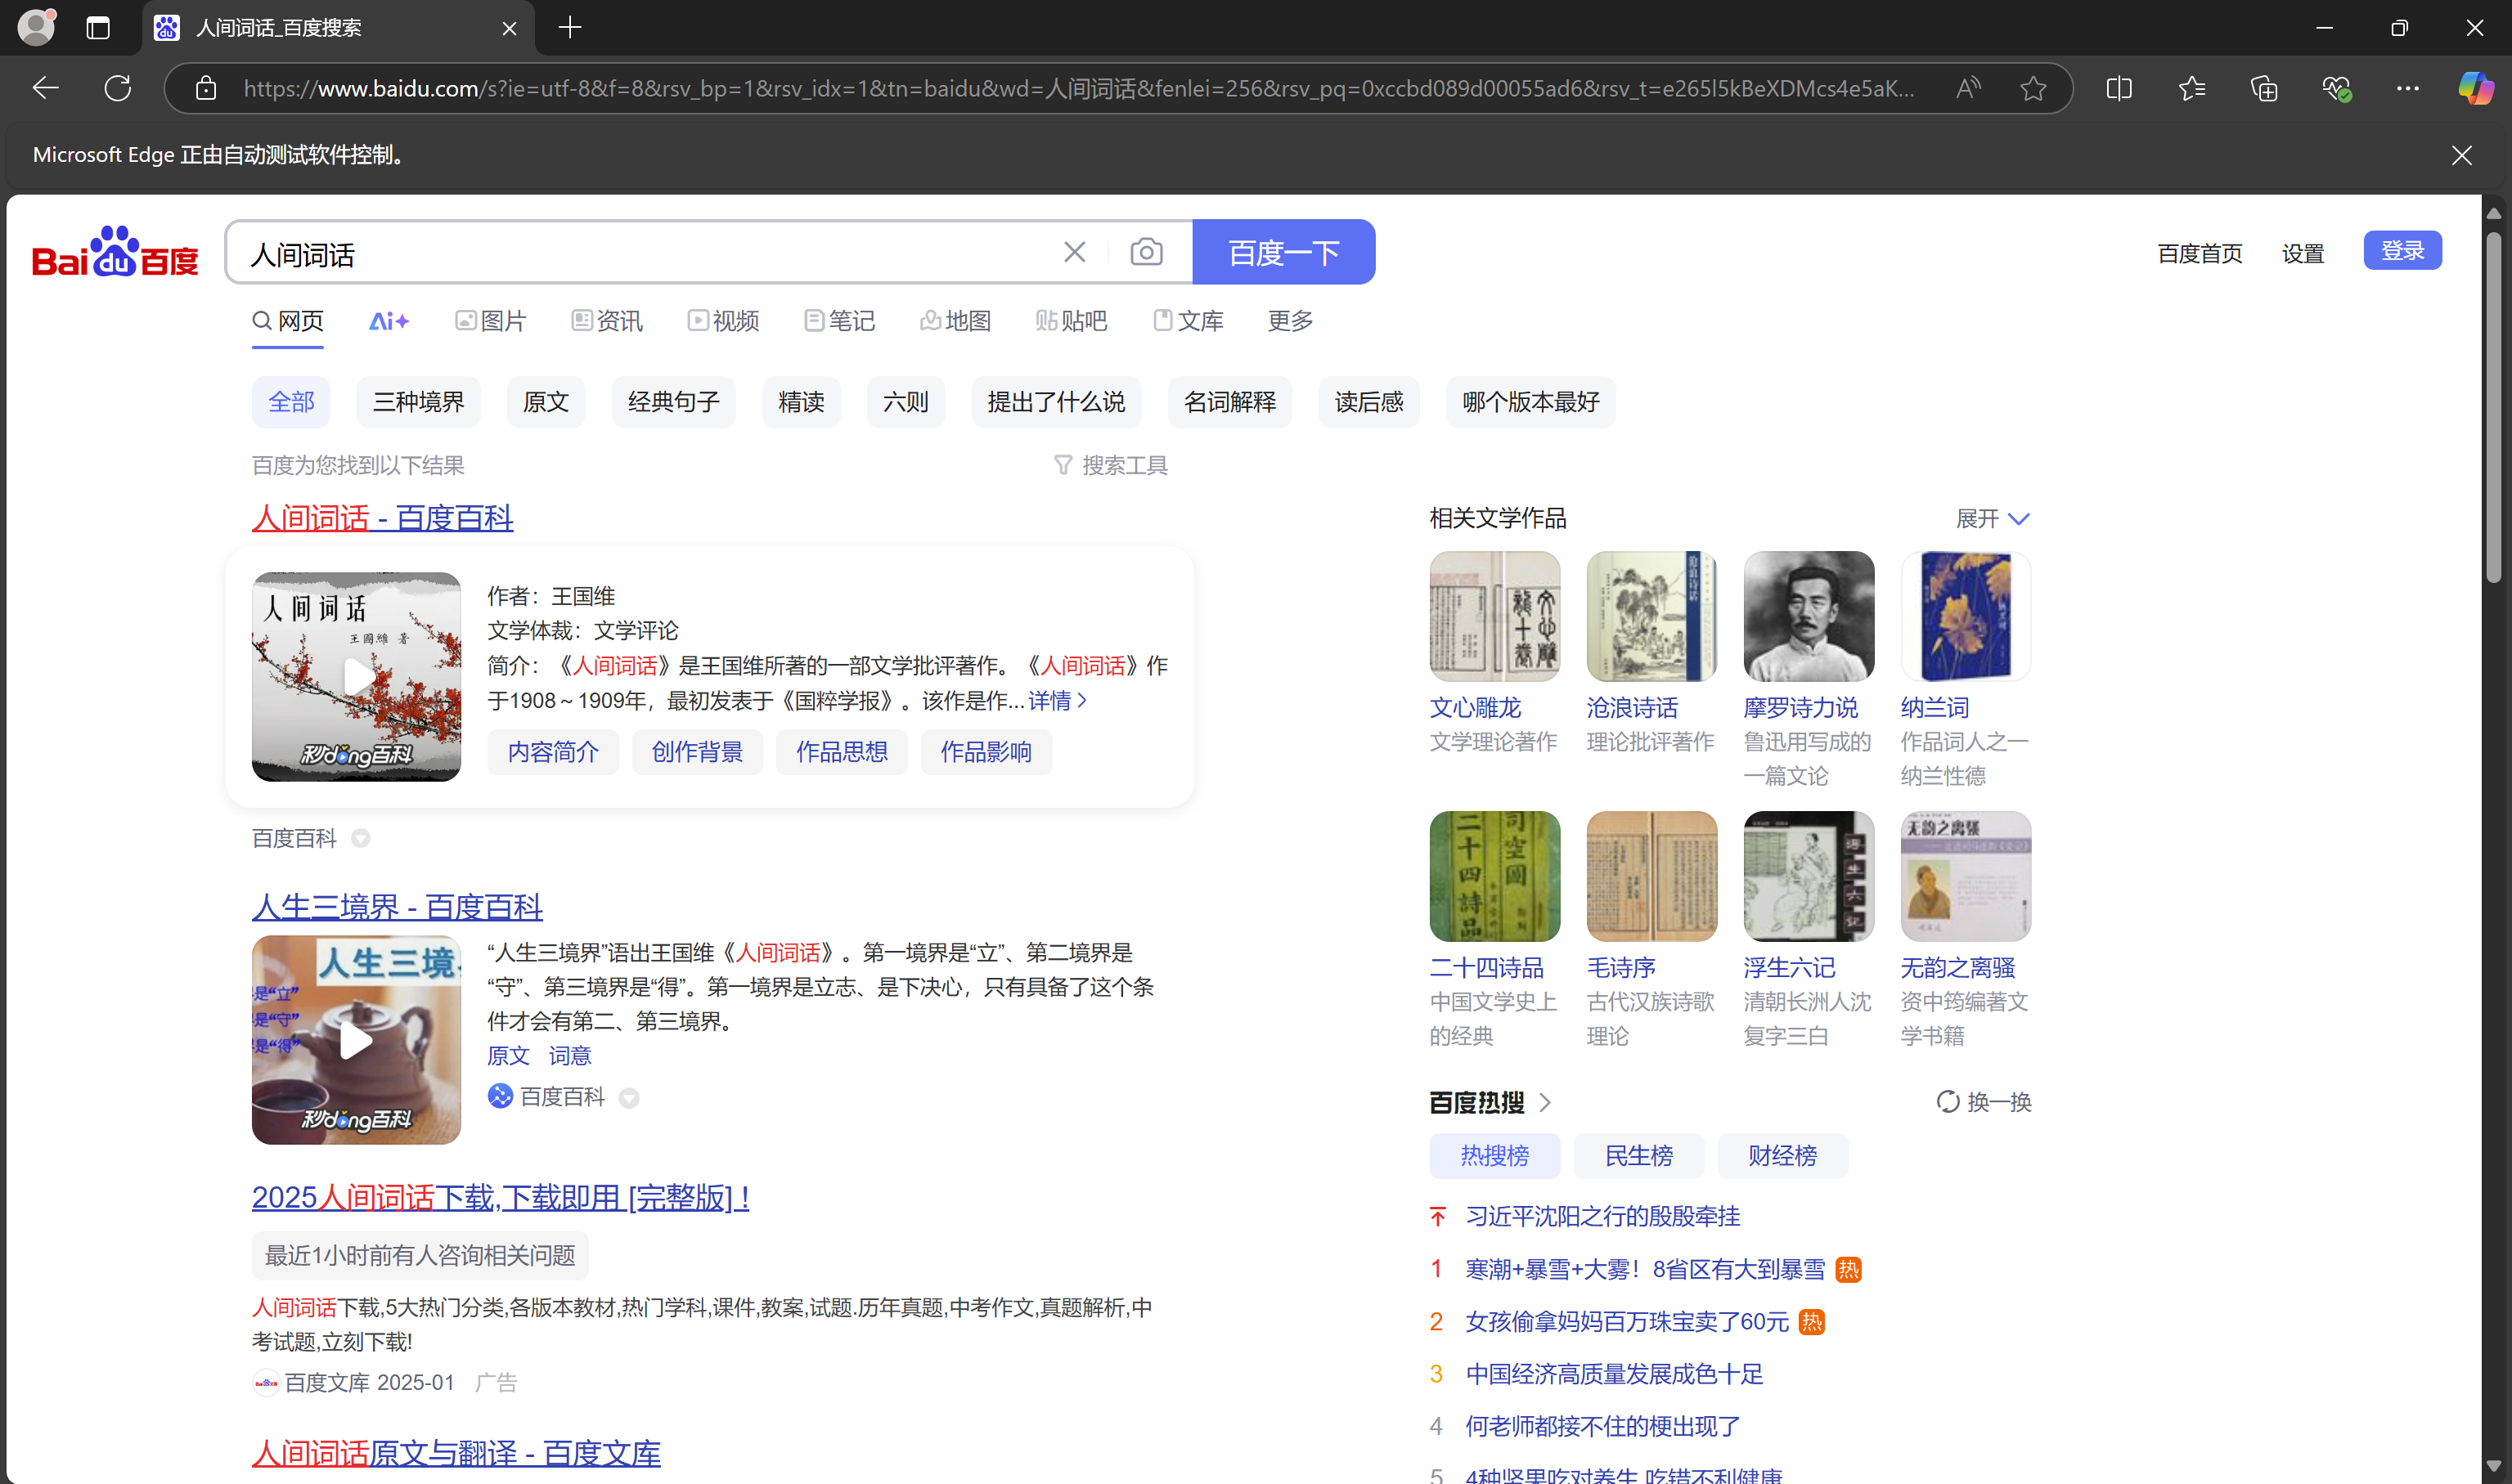Refresh the page
This screenshot has width=2512, height=1484.
coord(118,88)
